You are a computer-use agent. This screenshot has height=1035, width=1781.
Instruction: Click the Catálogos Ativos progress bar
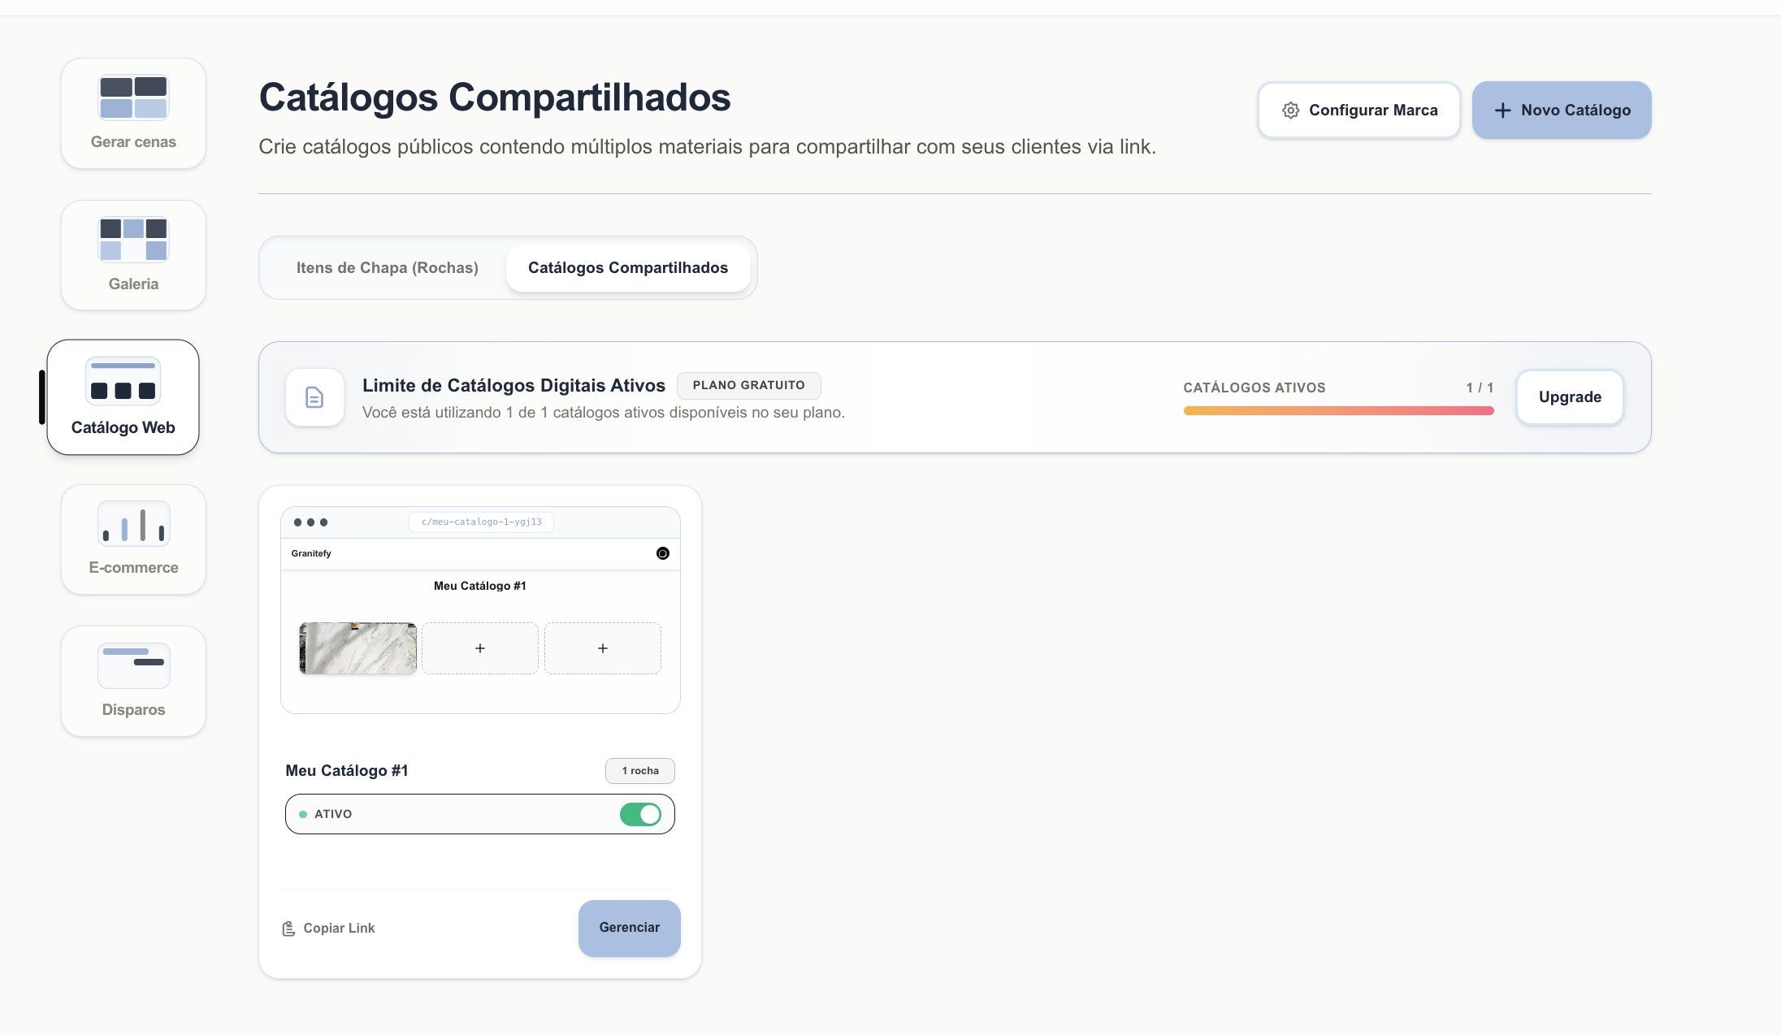[1338, 411]
